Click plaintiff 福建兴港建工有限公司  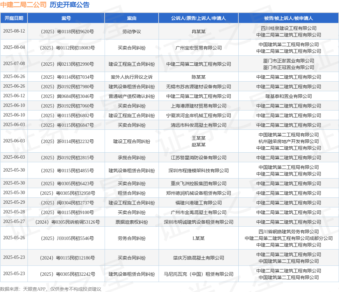tap(199, 203)
